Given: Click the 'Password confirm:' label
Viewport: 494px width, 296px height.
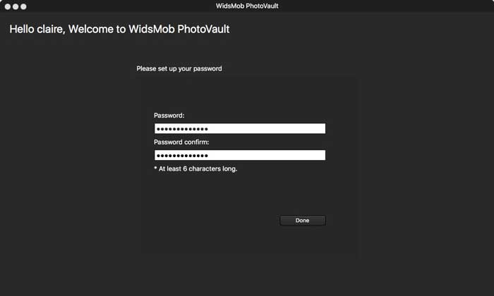Looking at the screenshot, I should coord(181,142).
